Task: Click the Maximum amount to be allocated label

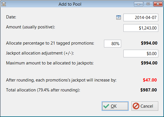Action: pos(50,63)
